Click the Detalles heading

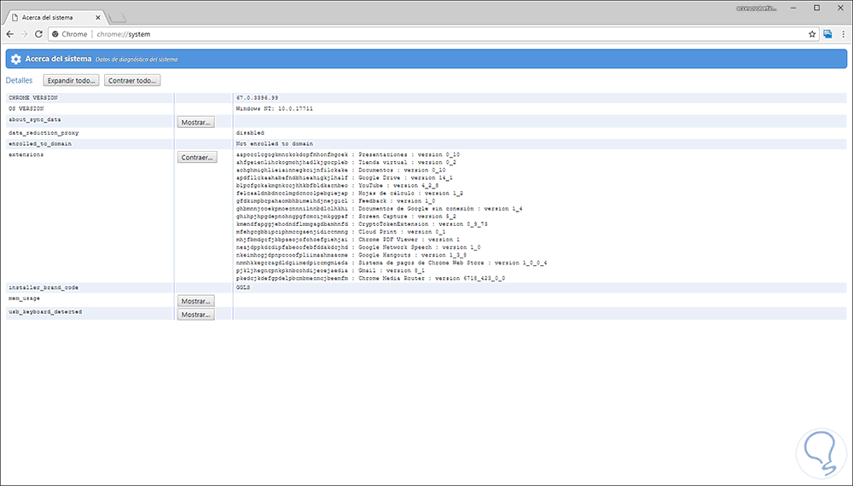pos(19,80)
